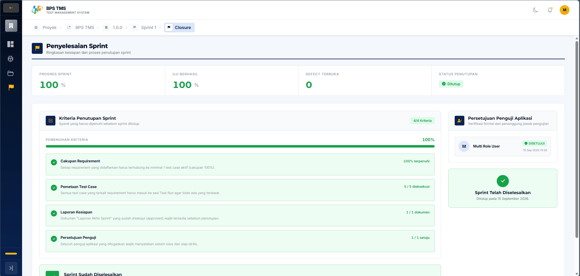Image resolution: width=580 pixels, height=276 pixels.
Task: Click the Defect Terbuka 0 value
Action: 309,85
